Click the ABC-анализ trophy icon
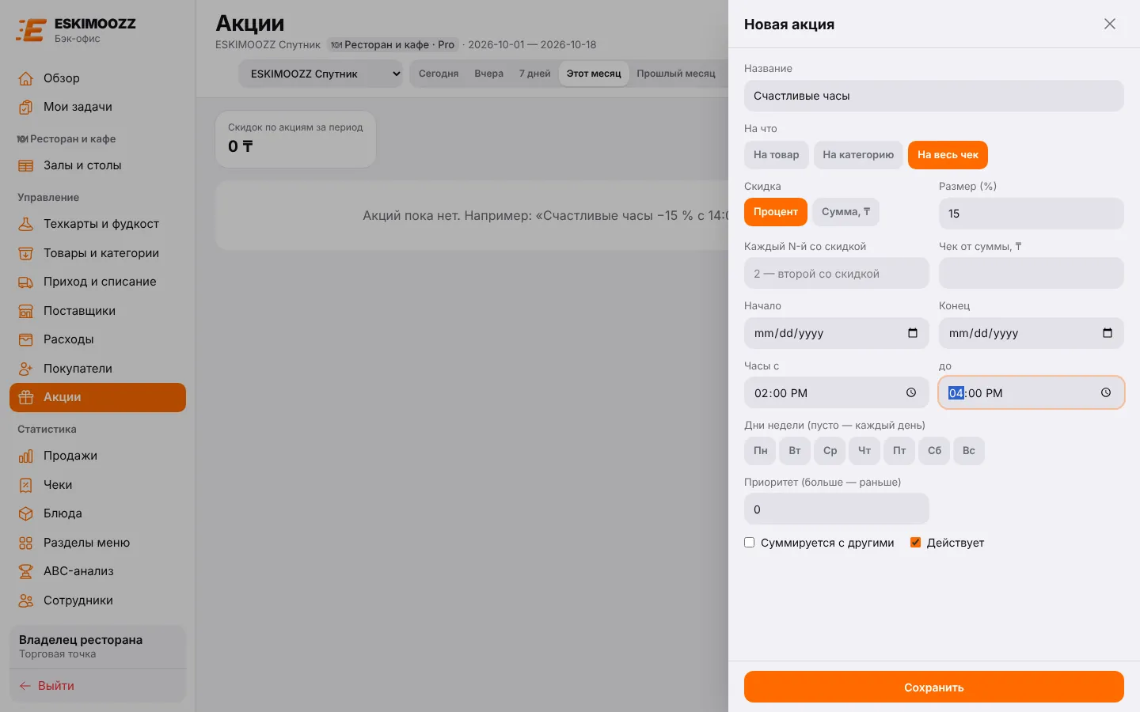 pos(26,571)
